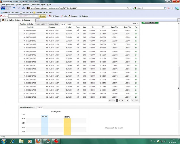Open the Lesezeichen menu
The height and width of the screenshot is (144, 180).
(x=35, y=5)
